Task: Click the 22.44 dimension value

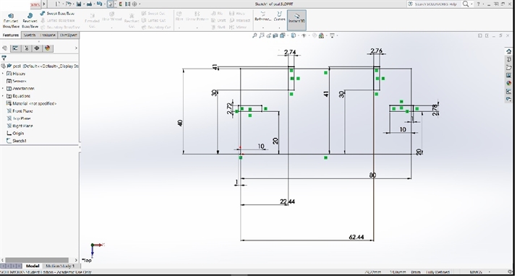Action: click(x=288, y=201)
